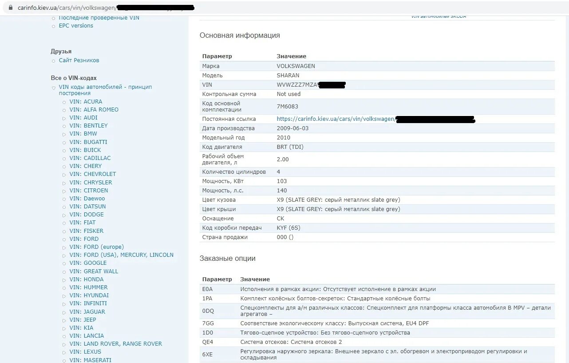This screenshot has width=569, height=363.
Task: Open VIN: FORD (USA), MERCURY, LINCOLN link
Action: click(121, 255)
